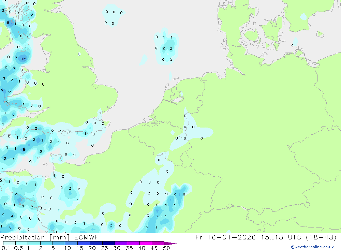The height and width of the screenshot is (250, 341).
Task: Click the 20–25 mm dark blue legend swatch
Action: tap(96, 243)
